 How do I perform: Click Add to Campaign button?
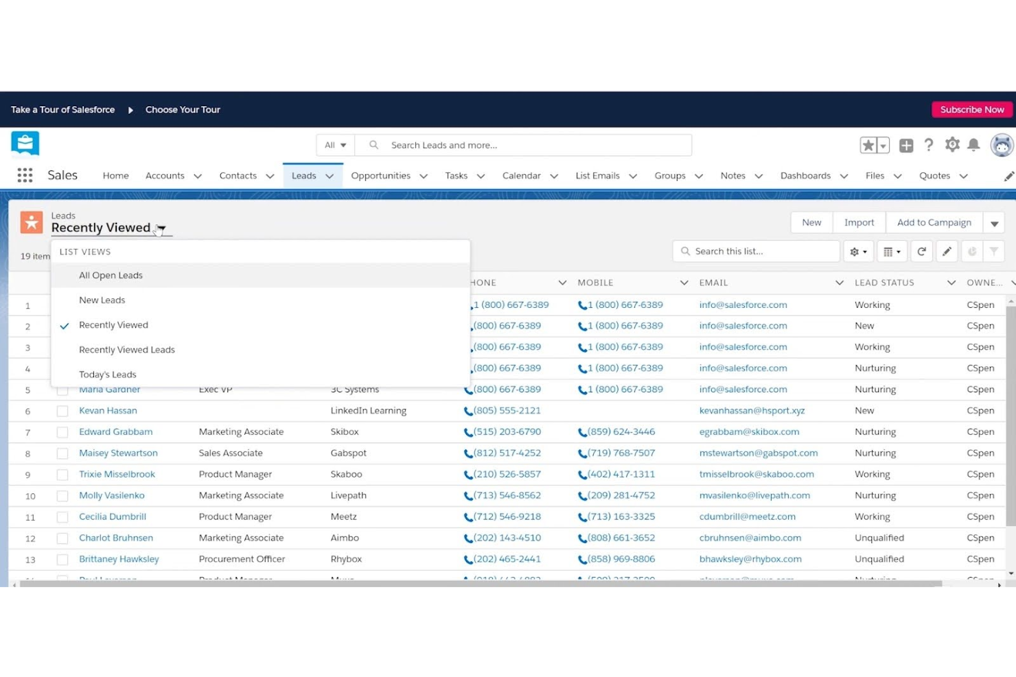(x=934, y=222)
